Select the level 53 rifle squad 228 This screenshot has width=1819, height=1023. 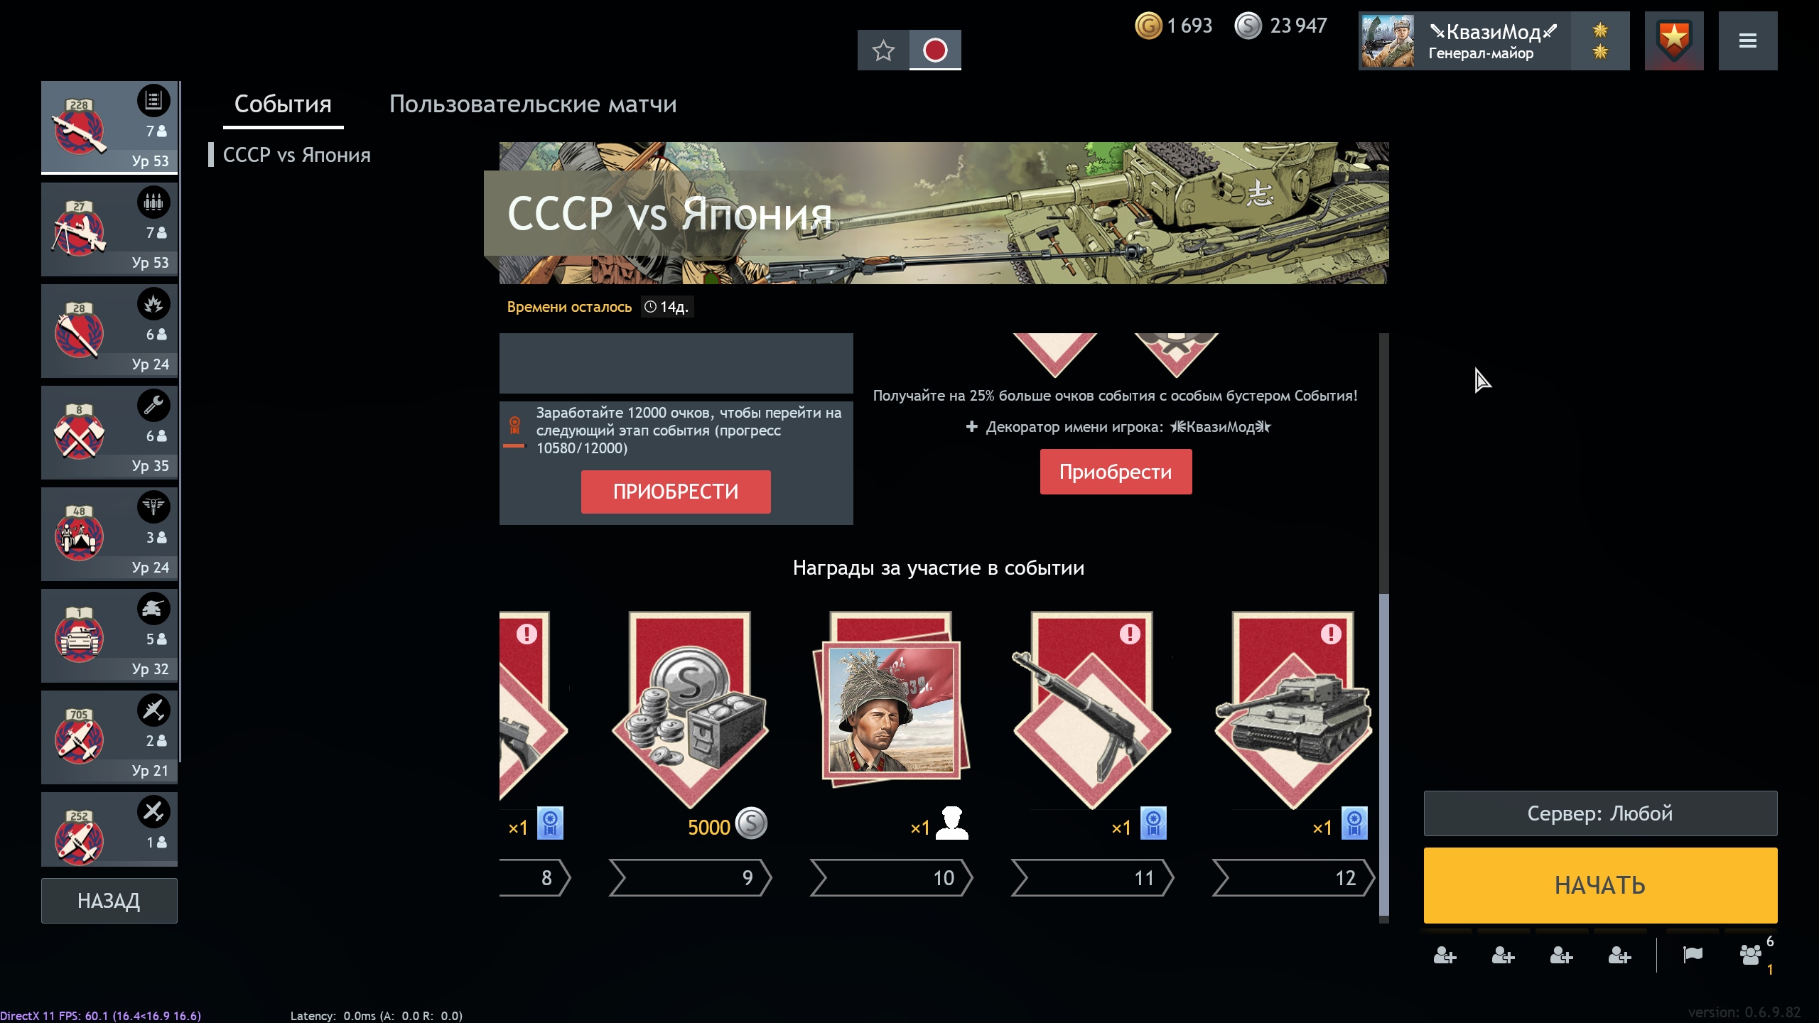click(x=109, y=127)
